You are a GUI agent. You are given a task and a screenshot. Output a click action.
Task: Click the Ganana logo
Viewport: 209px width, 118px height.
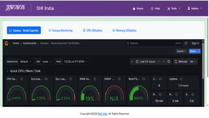(15, 8)
